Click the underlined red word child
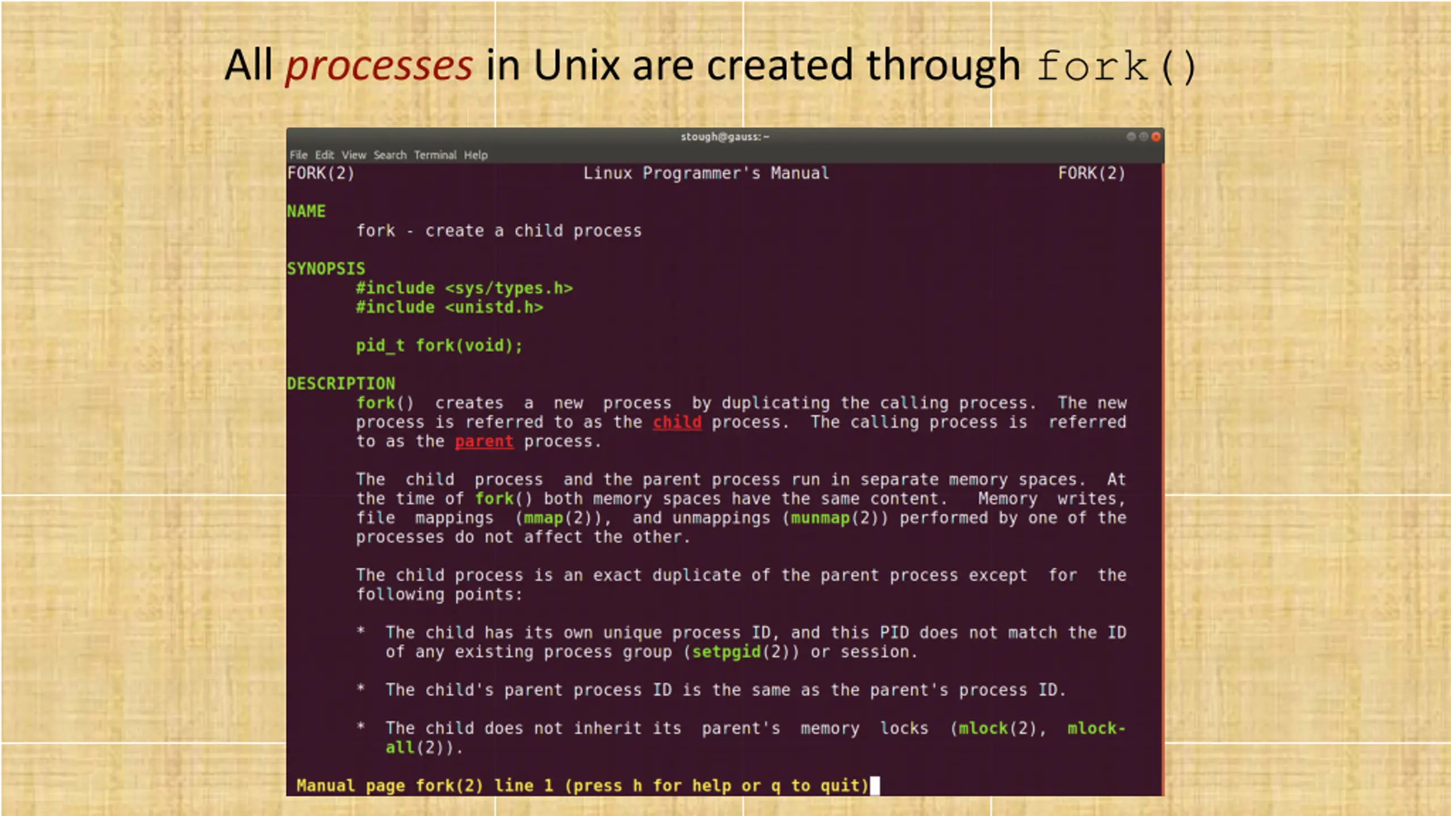This screenshot has width=1451, height=816. click(677, 422)
